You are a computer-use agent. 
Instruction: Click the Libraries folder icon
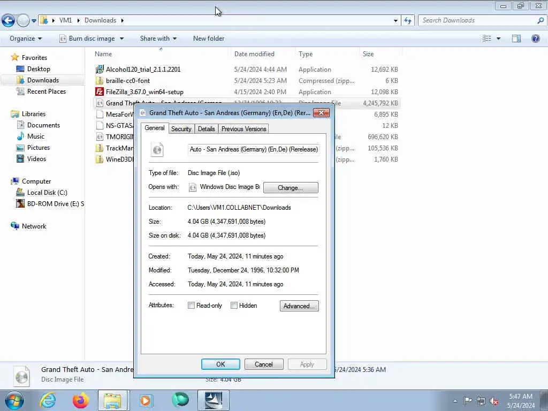pyautogui.click(x=14, y=114)
